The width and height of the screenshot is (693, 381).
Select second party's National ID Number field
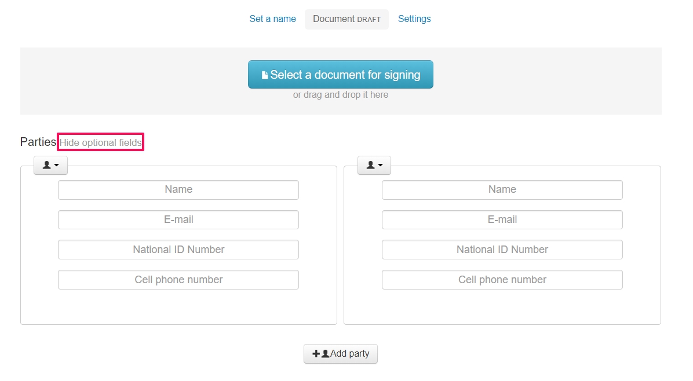(x=502, y=250)
